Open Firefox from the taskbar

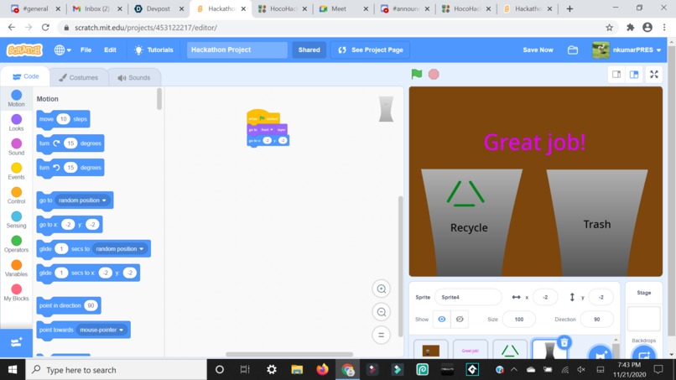click(x=322, y=370)
